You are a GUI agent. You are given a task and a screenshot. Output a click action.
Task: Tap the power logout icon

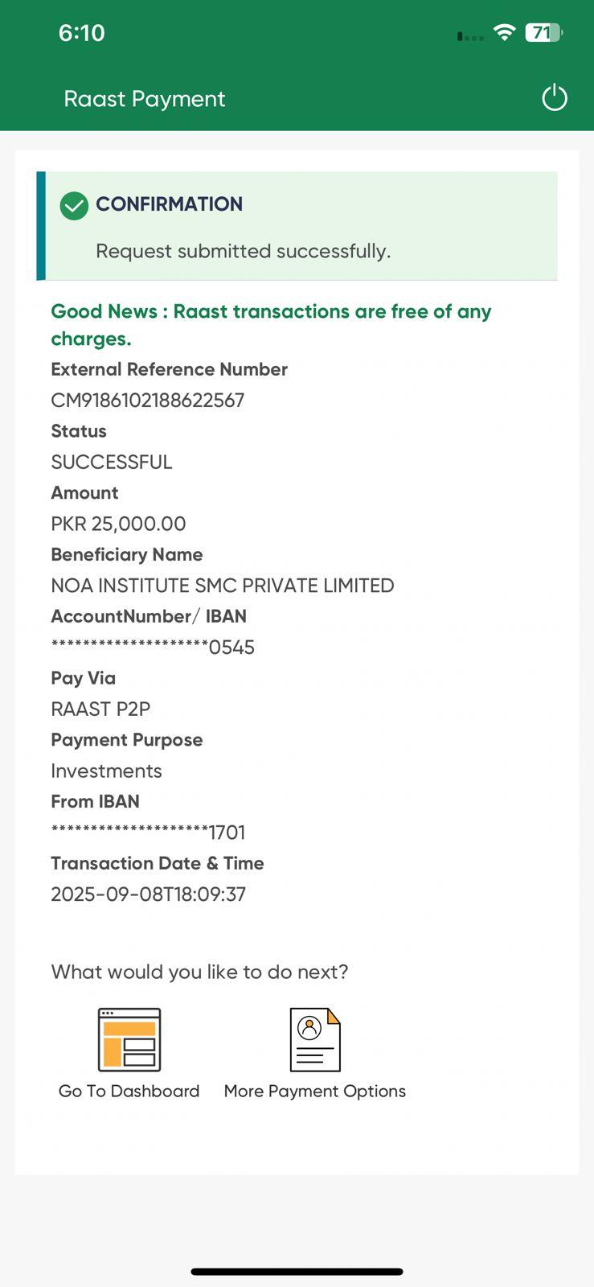(x=555, y=98)
